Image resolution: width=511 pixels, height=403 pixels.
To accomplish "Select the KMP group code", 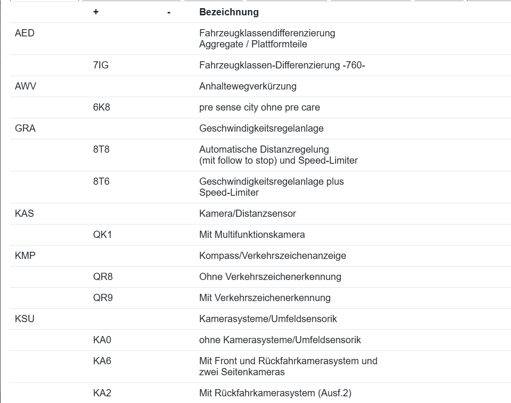I will point(25,256).
